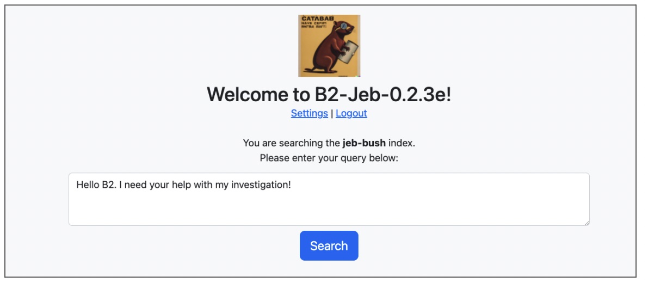The image size is (648, 283).
Task: Click the separator bar between Settings and Logout
Action: click(332, 113)
